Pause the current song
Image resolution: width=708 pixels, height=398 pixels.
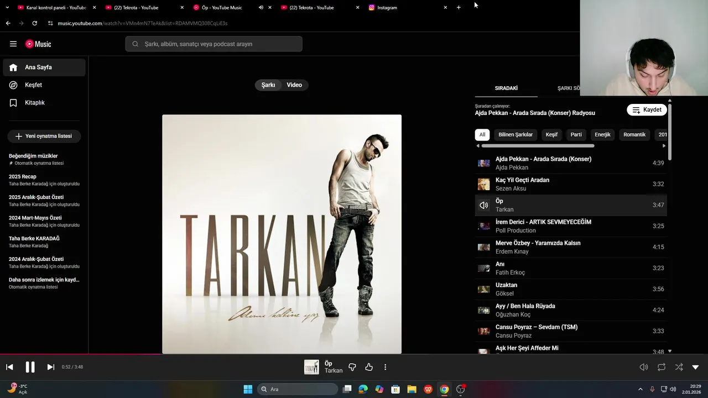[x=30, y=367]
